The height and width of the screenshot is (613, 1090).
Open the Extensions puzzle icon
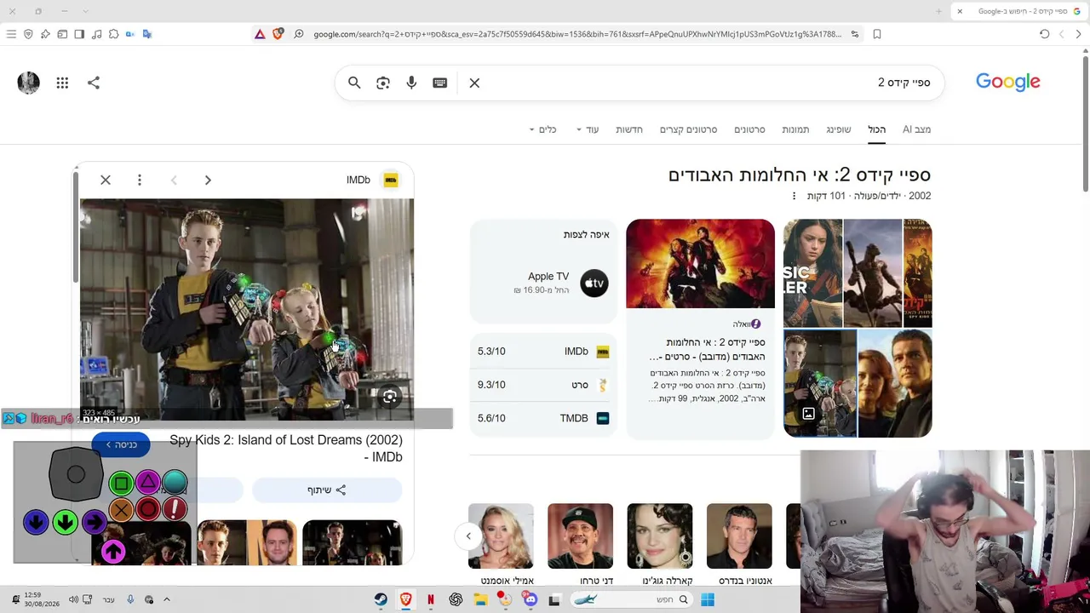113,34
